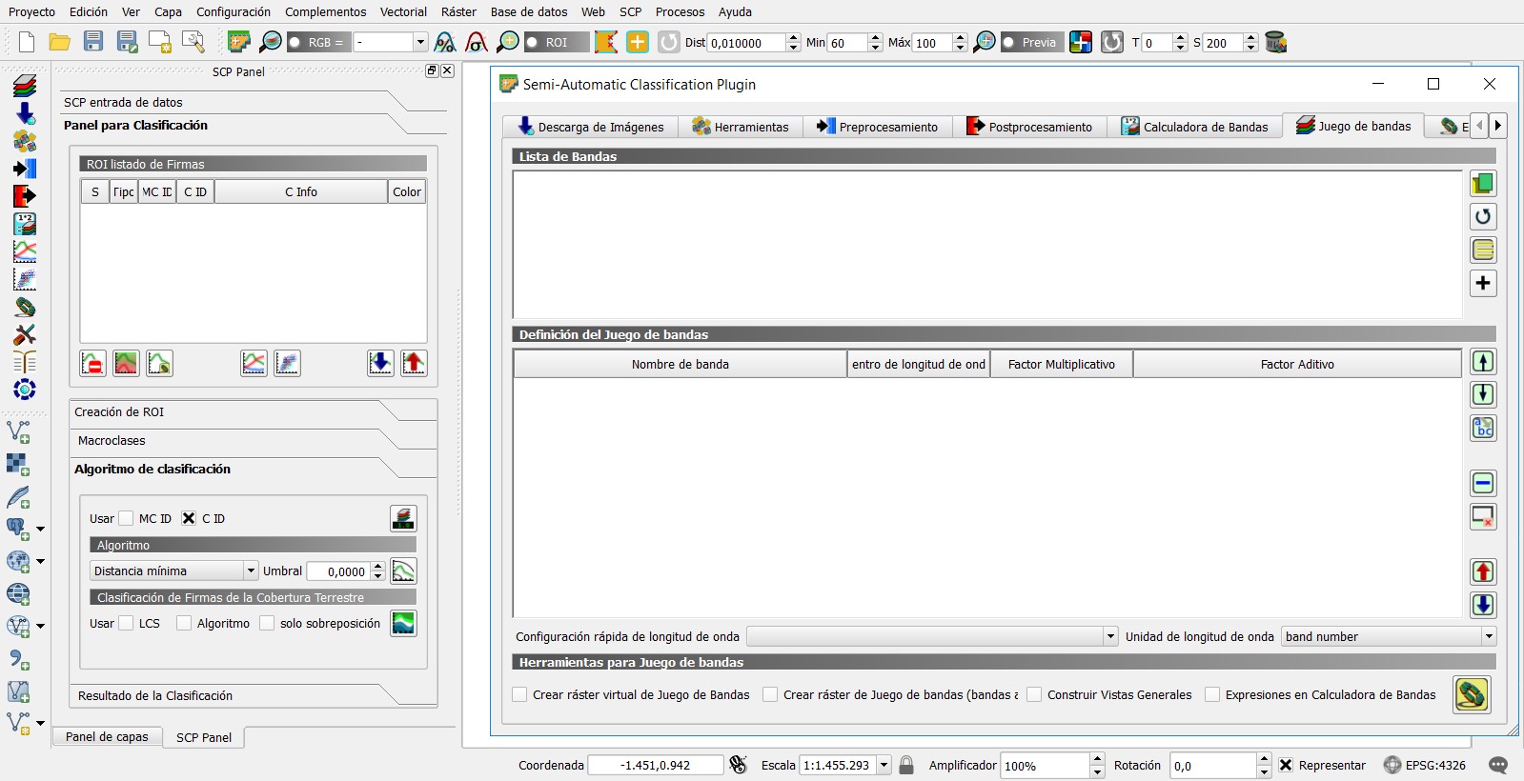This screenshot has height=781, width=1524.
Task: Save the project using the floppy icon
Action: pyautogui.click(x=93, y=42)
